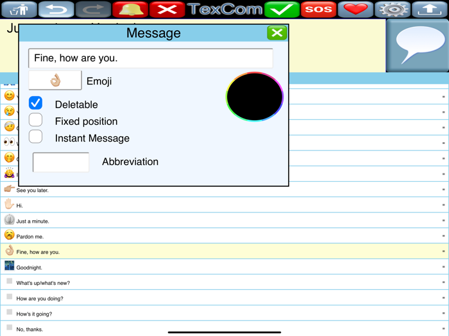Tap the eyes emoji list icon
The image size is (449, 336).
point(10,141)
